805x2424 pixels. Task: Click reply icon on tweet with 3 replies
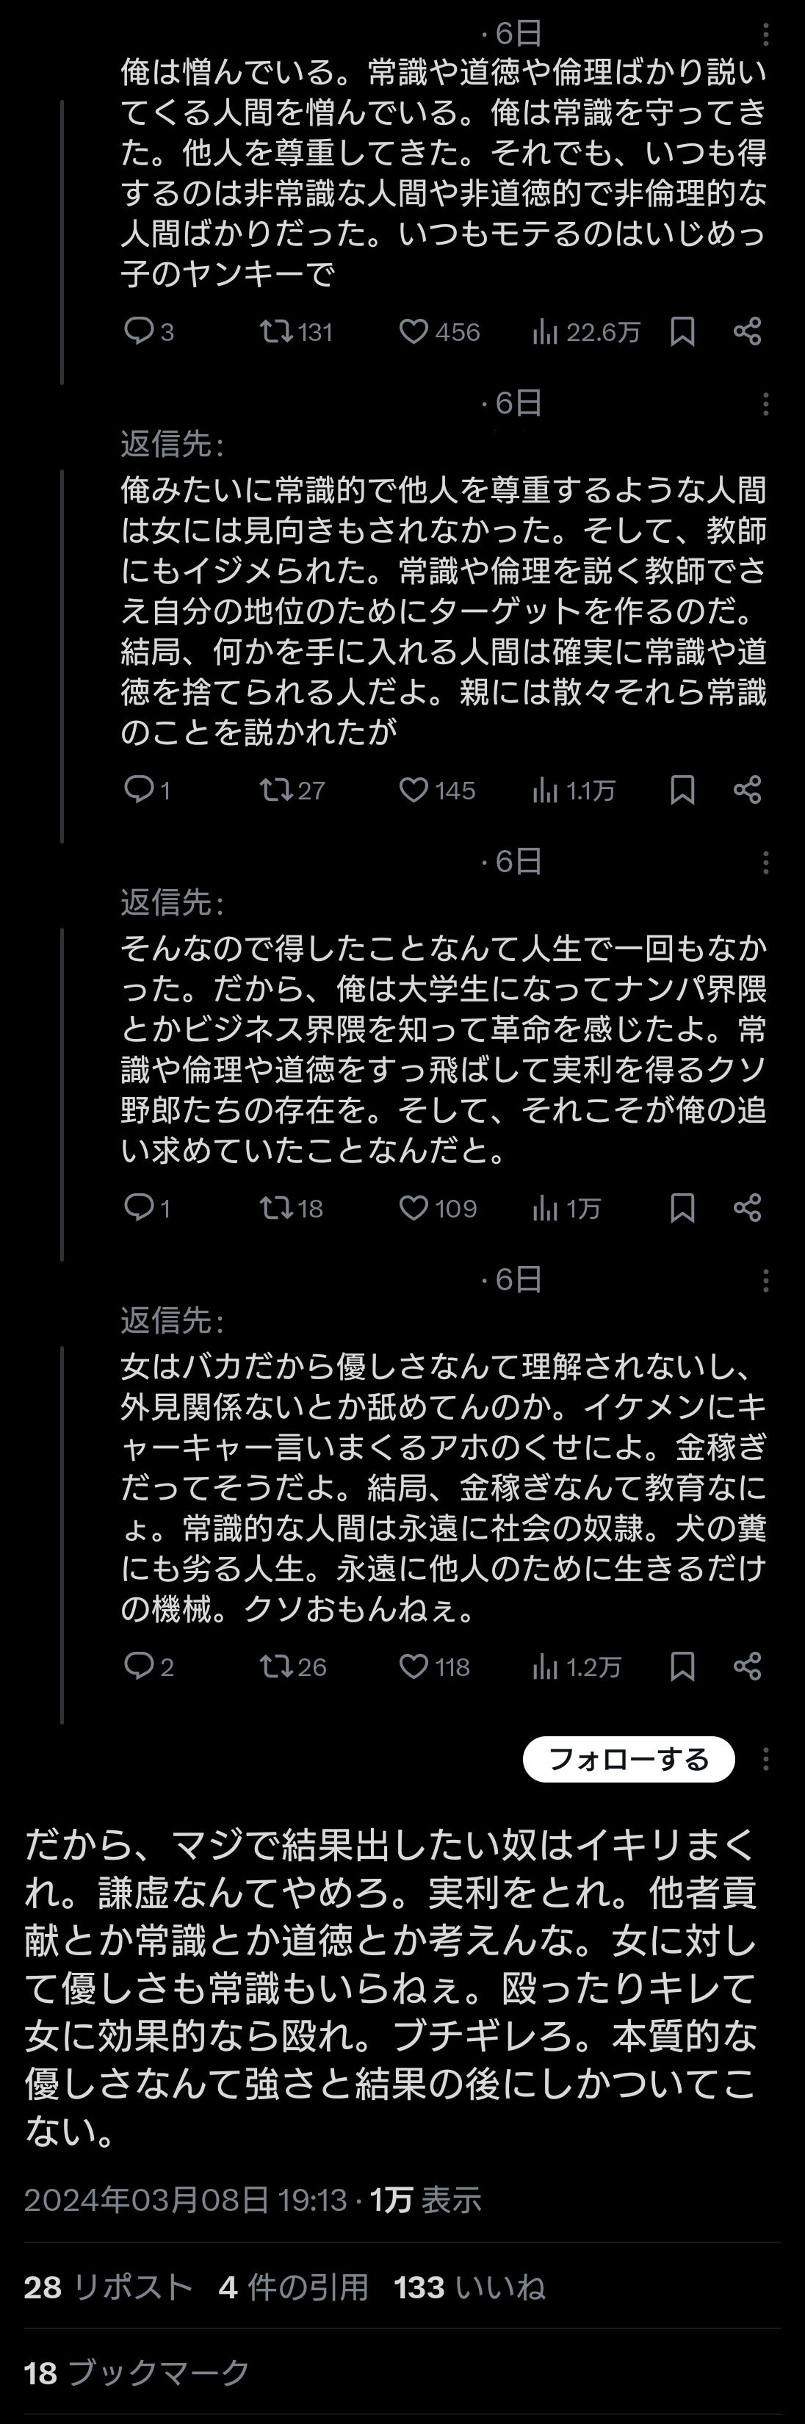click(x=139, y=331)
